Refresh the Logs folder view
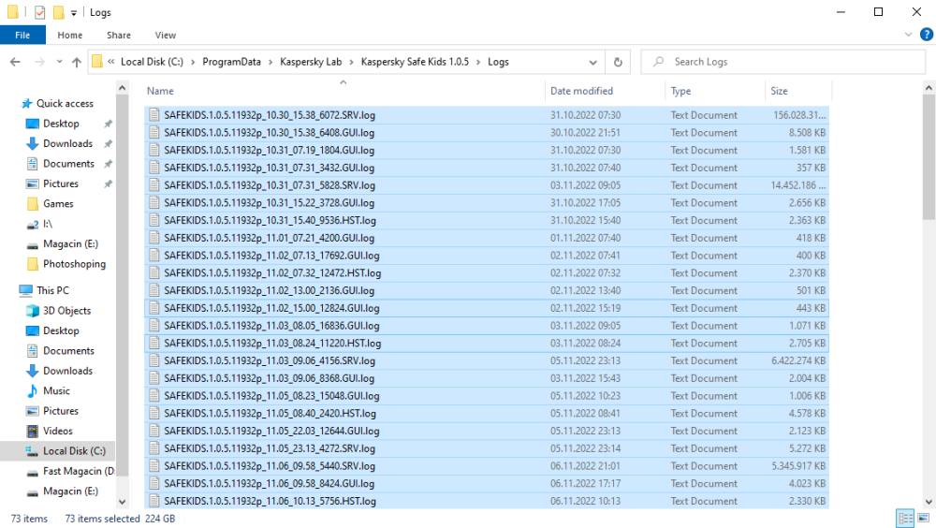Viewport: 936px width, 528px height. click(618, 62)
